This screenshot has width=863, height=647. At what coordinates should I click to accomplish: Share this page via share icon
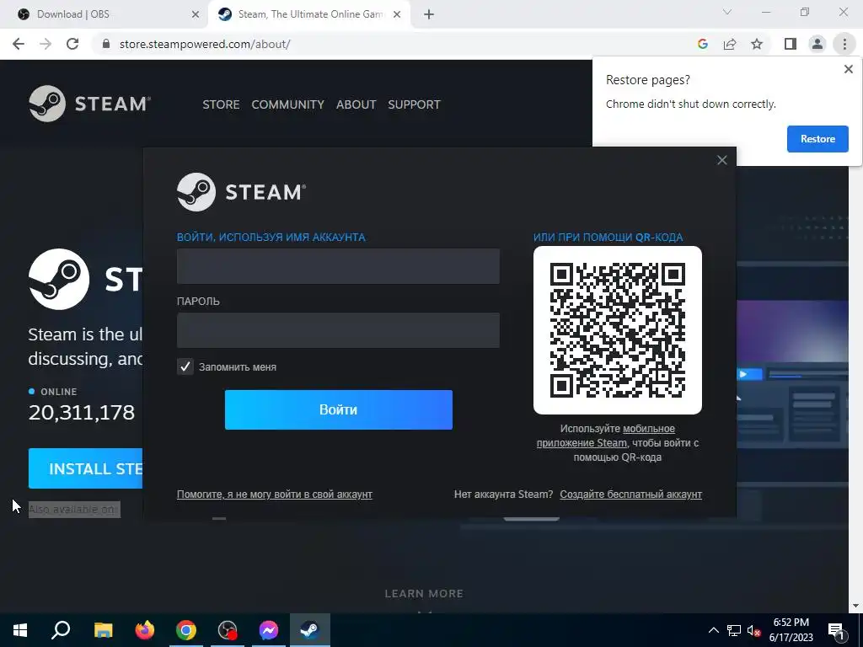point(730,44)
